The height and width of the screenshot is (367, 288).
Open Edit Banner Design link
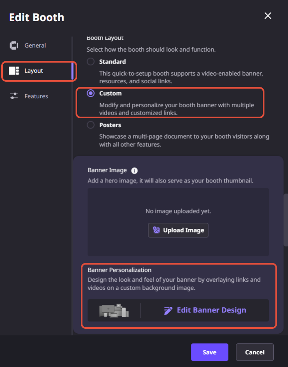[x=211, y=310]
